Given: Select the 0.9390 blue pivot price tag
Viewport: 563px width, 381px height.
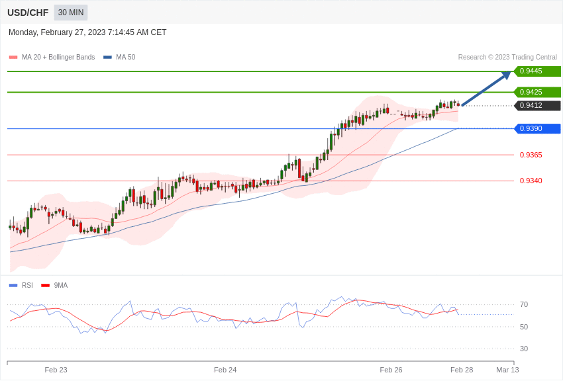Looking at the screenshot, I should coord(537,128).
